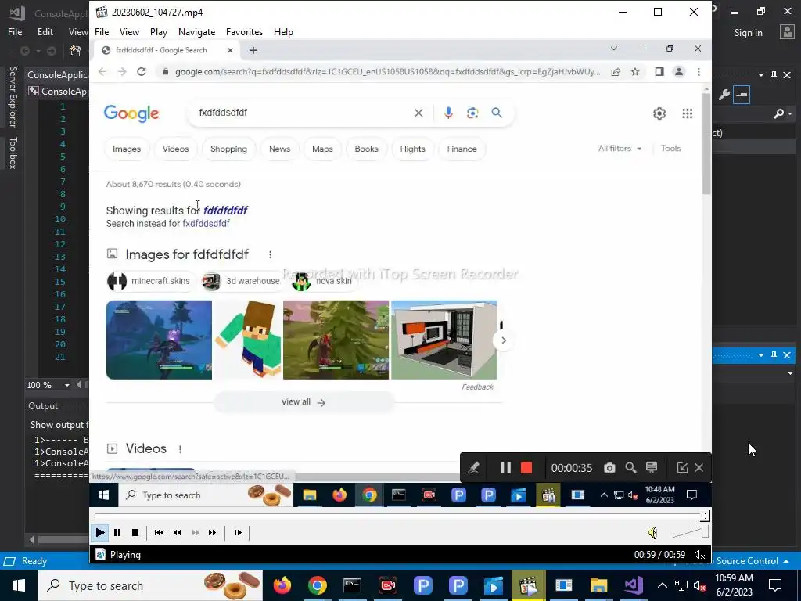The height and width of the screenshot is (601, 801).
Task: Open the 100 % zoom dropdown
Action: click(67, 385)
